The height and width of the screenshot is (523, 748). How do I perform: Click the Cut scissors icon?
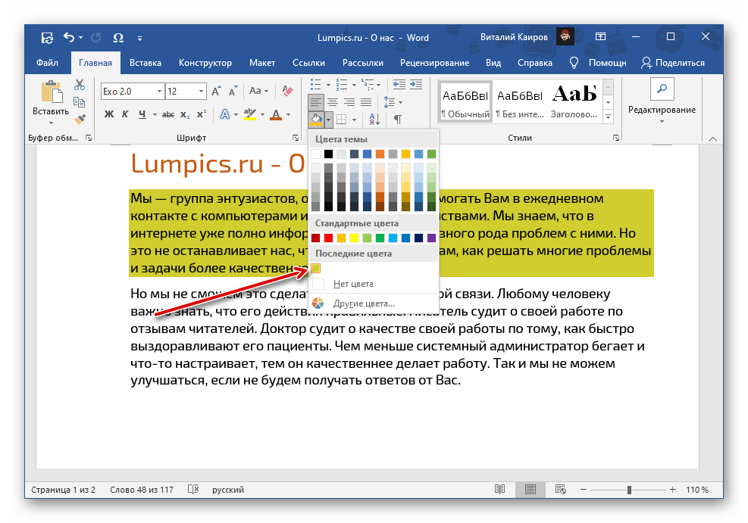click(79, 84)
